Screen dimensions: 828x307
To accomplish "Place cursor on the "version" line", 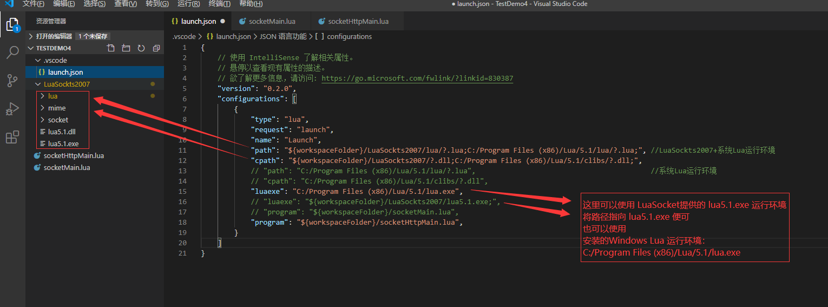I will point(257,88).
